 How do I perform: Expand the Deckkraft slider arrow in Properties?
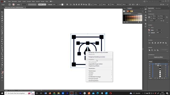161,32
